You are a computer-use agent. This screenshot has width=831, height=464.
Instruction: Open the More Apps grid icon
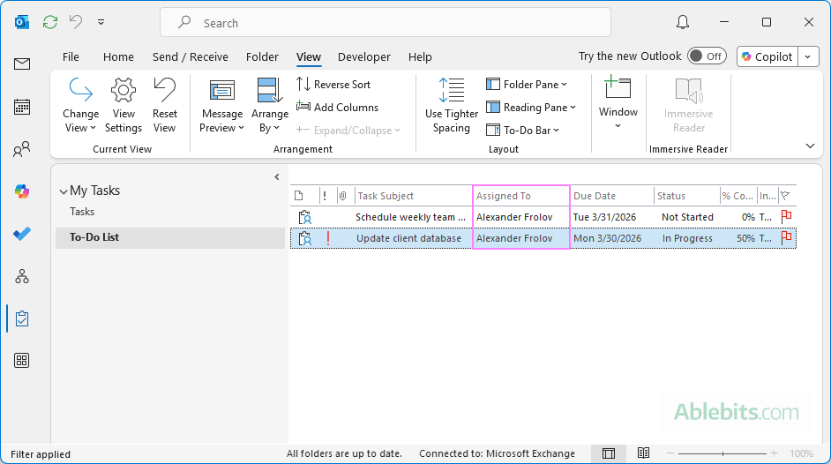(22, 361)
